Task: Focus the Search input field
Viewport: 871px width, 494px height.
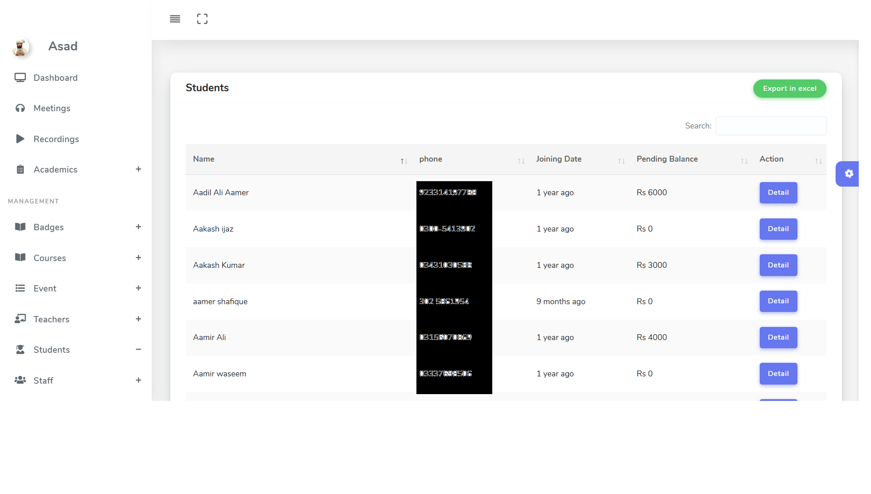Action: [x=771, y=126]
